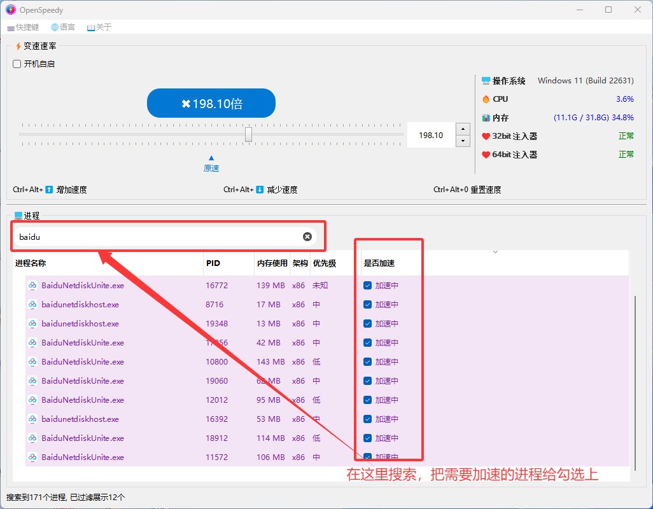Click the process search field containing baidu
The width and height of the screenshot is (653, 509).
coord(159,237)
